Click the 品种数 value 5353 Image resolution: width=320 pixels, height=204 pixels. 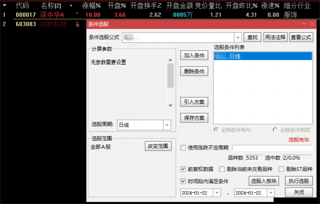[x=254, y=158]
